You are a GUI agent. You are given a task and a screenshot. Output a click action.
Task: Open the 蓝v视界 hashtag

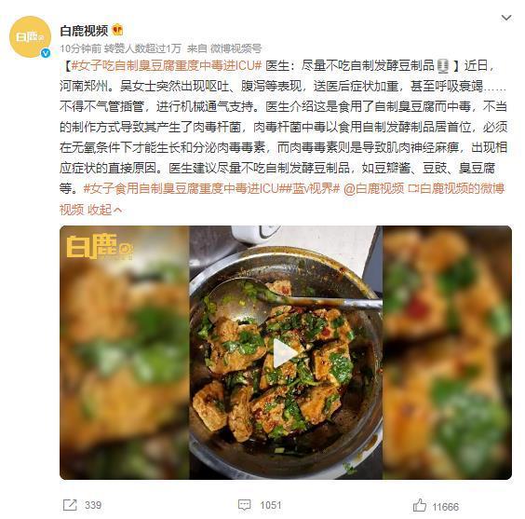coord(313,188)
